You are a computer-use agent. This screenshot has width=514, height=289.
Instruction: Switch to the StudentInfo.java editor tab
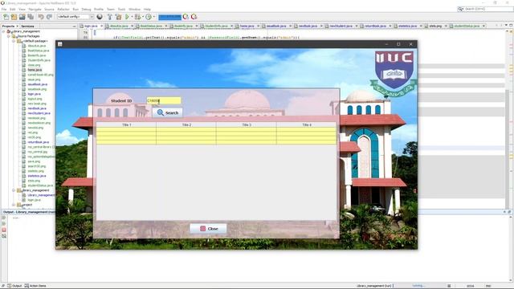tap(216, 26)
